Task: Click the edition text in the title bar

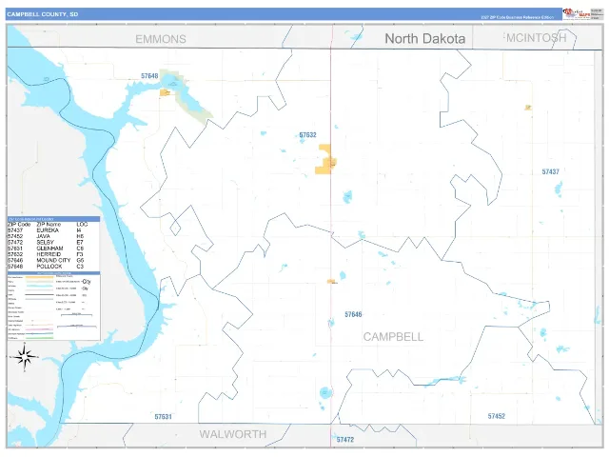Action: click(517, 17)
